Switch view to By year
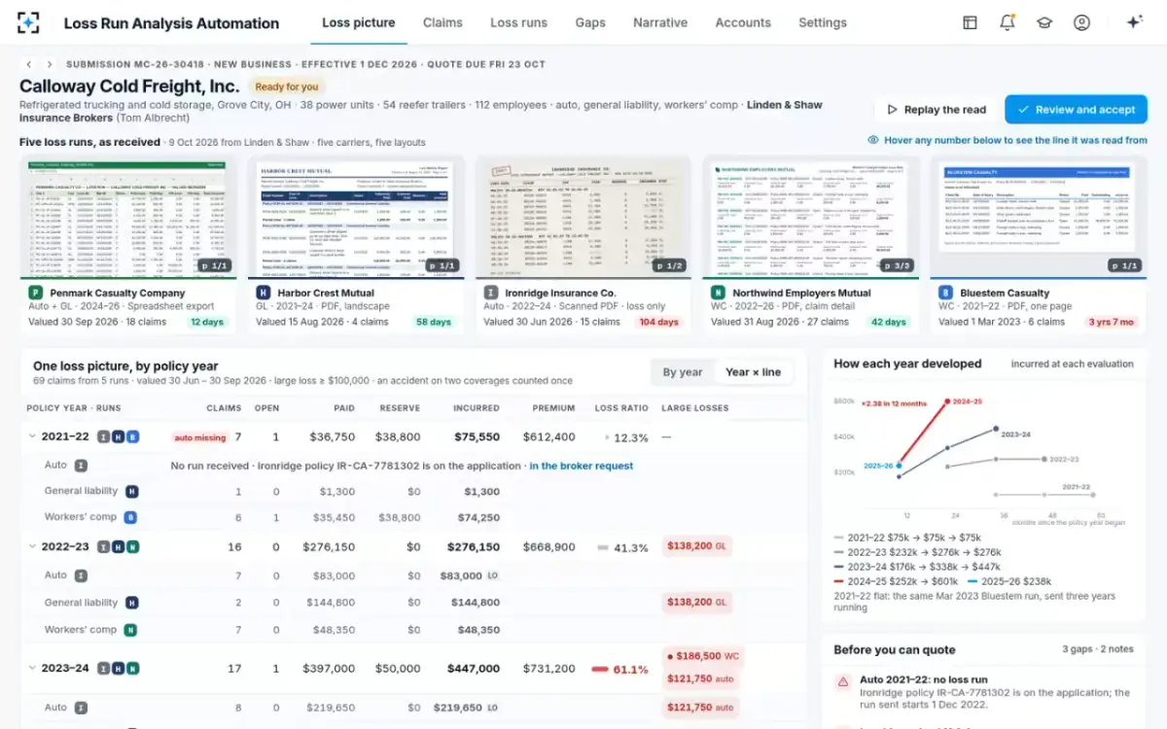Screen dimensions: 1167x729 pyautogui.click(x=683, y=372)
